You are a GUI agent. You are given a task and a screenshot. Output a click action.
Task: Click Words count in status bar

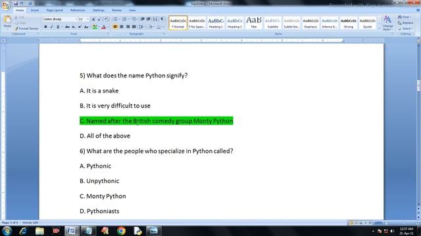click(x=30, y=223)
